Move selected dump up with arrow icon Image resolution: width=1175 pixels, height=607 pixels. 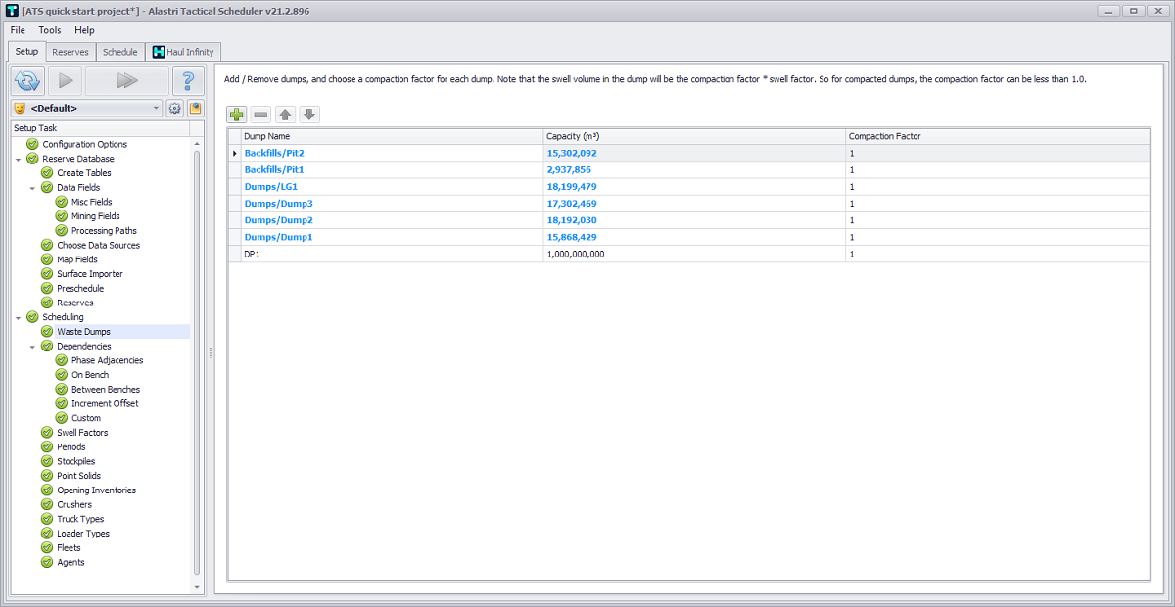pos(285,115)
